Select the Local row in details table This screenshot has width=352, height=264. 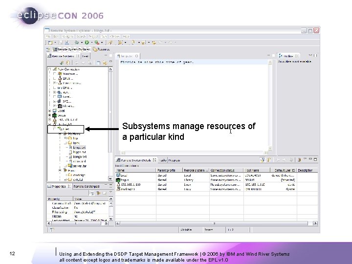click(x=217, y=175)
